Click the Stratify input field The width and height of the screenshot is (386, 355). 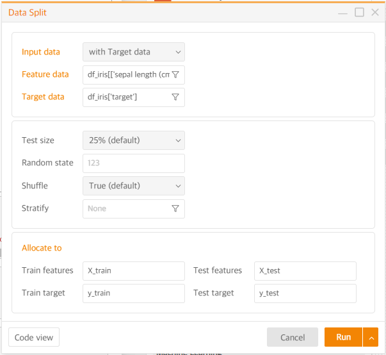click(x=127, y=208)
